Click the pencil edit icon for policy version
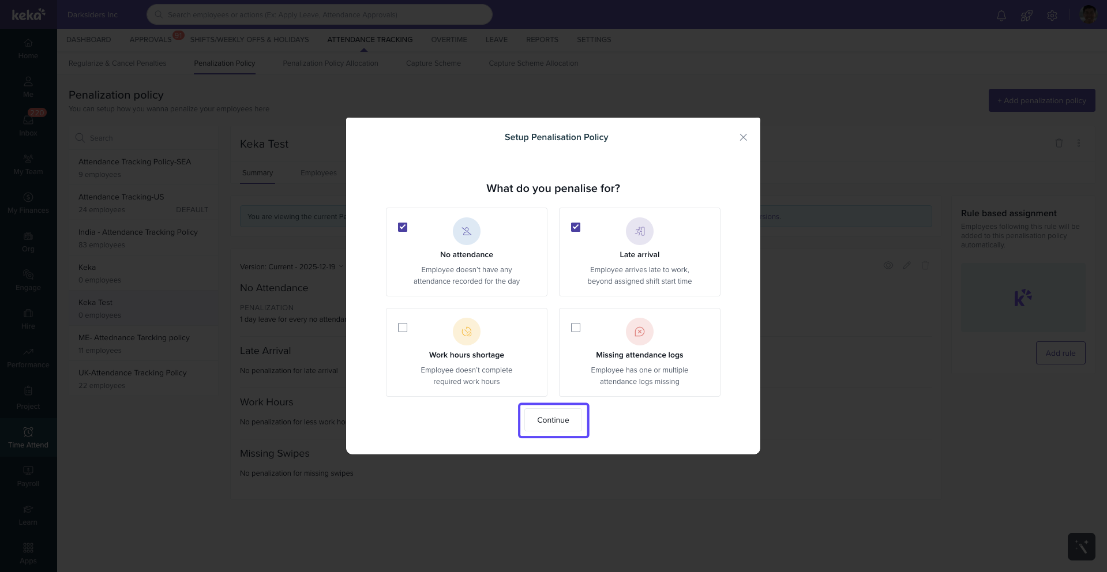 (907, 265)
